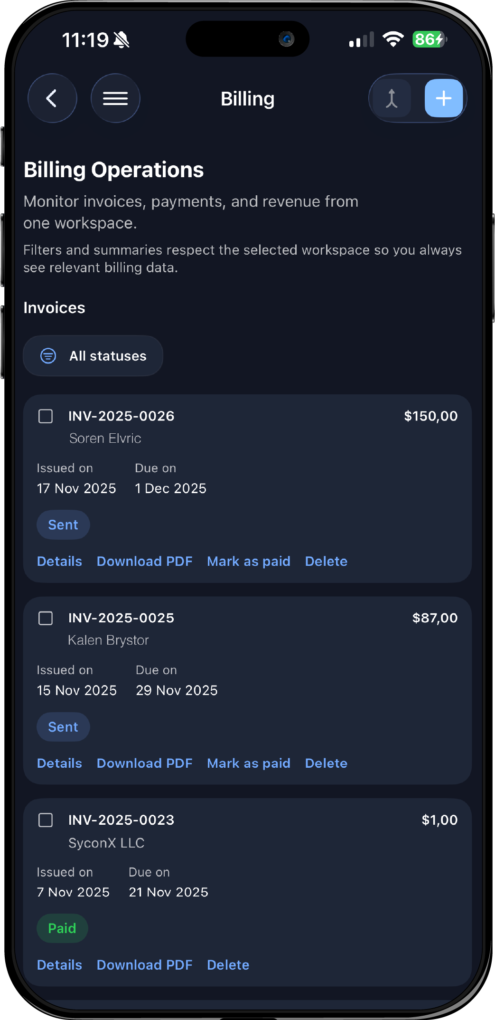Click the Paid status badge

point(62,929)
